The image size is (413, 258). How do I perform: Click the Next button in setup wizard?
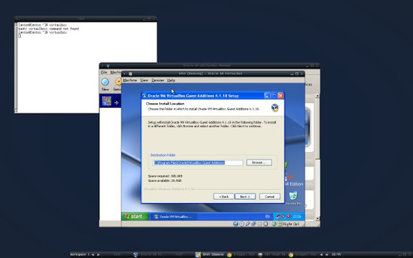click(245, 197)
